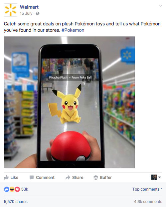Click the Share button label

pos(78,178)
